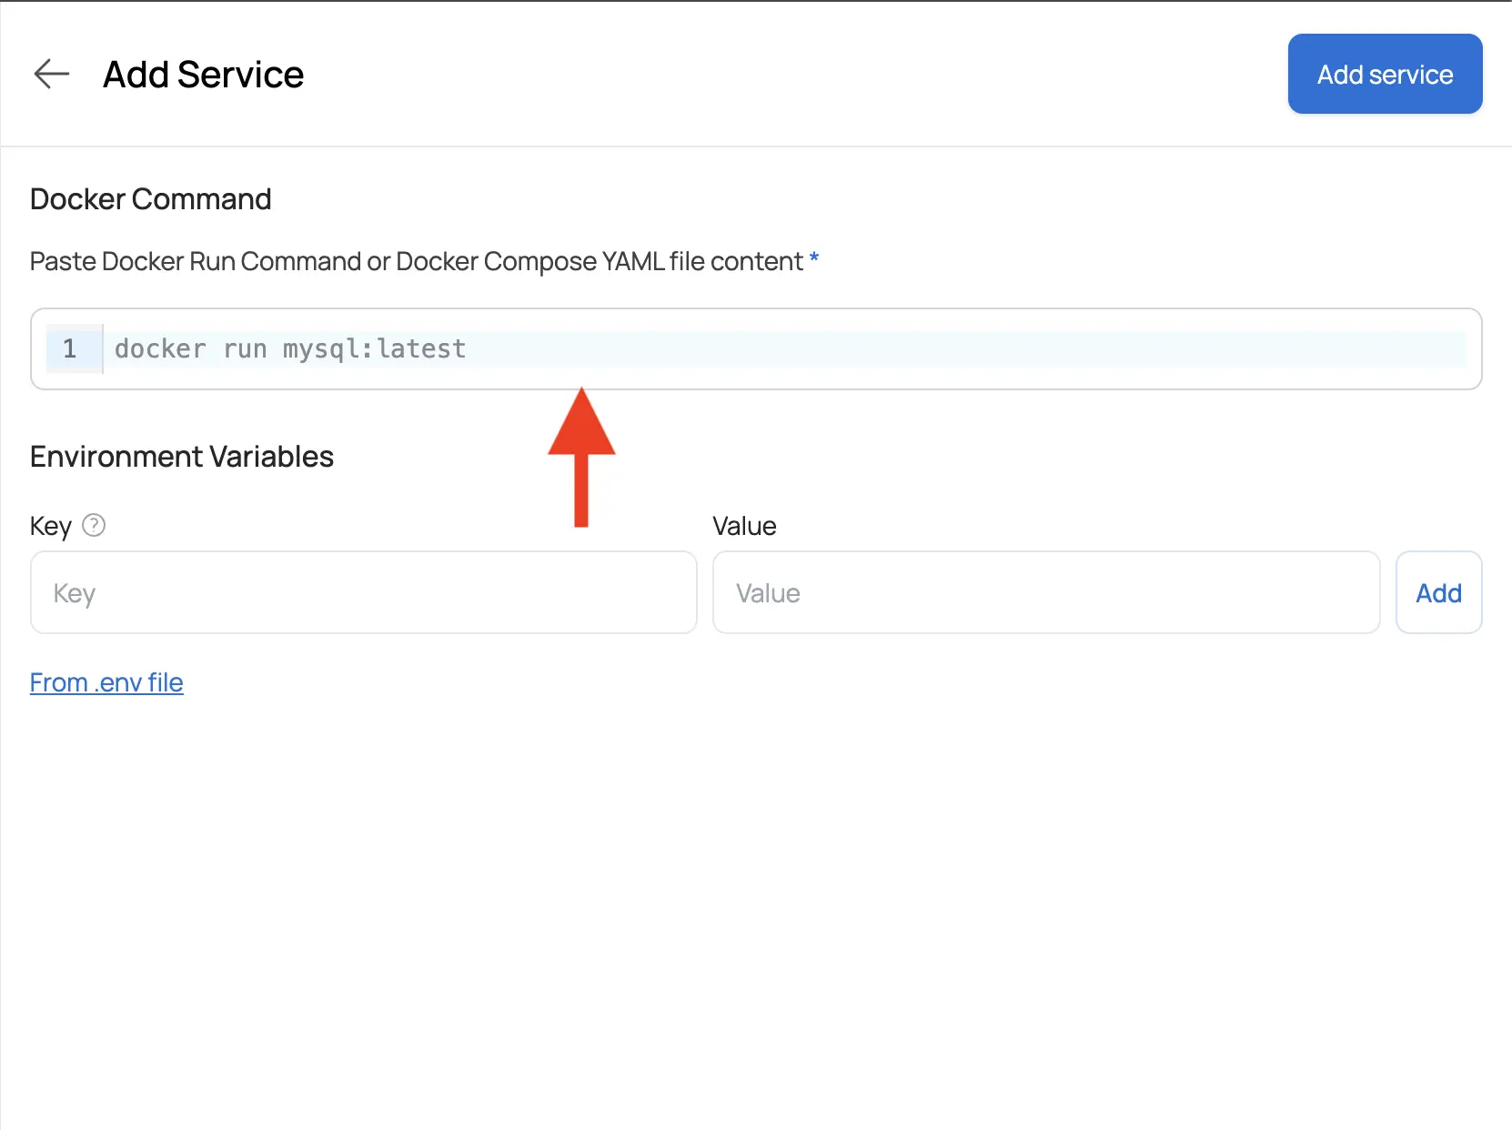Click the line number 1 gutter
This screenshot has width=1512, height=1130.
71,348
